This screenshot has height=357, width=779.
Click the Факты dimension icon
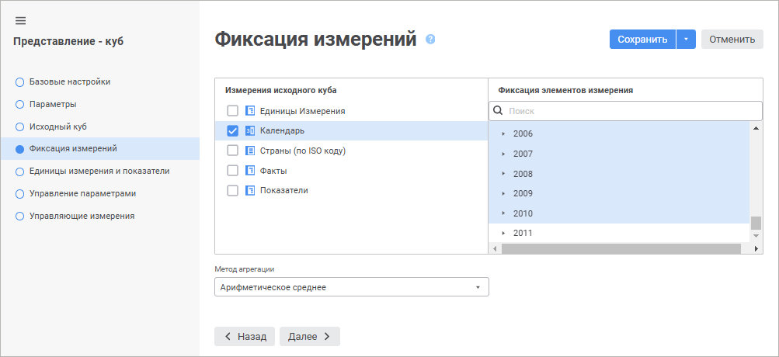(250, 170)
